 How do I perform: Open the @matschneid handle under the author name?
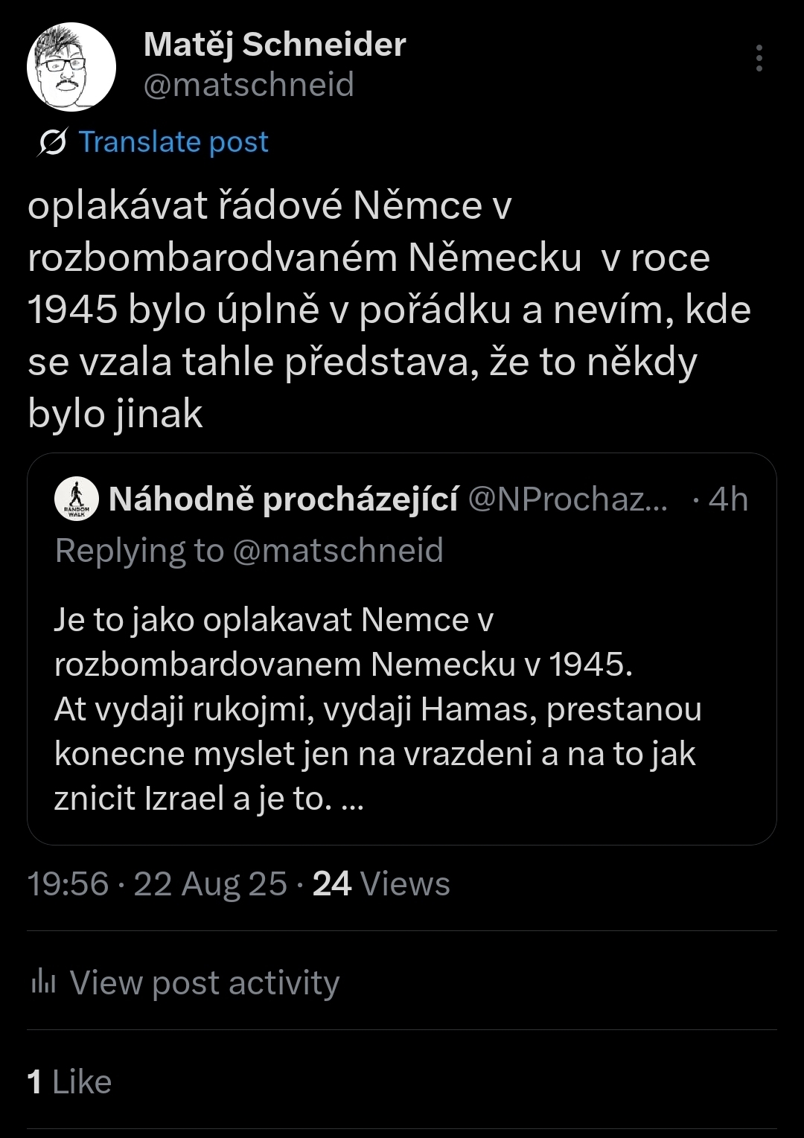coord(248,85)
